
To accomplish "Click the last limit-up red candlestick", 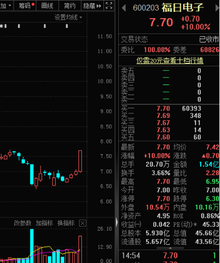I will (80, 161).
